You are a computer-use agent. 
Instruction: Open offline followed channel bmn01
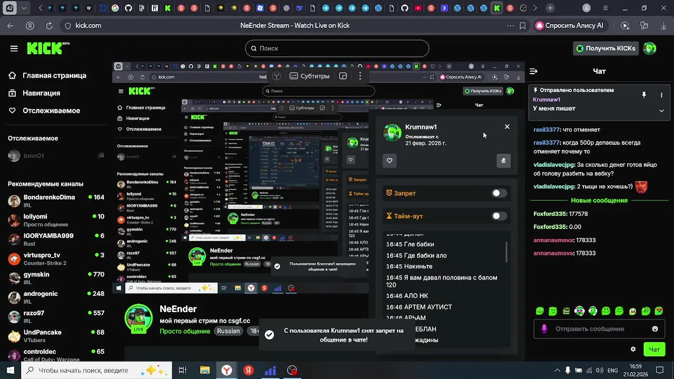56,156
